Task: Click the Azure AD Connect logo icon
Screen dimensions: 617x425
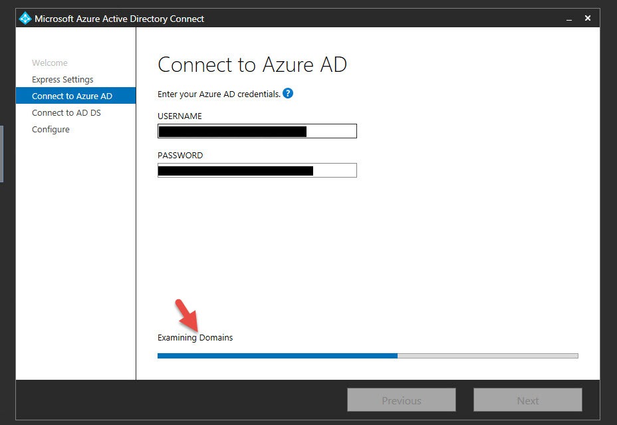Action: click(25, 18)
